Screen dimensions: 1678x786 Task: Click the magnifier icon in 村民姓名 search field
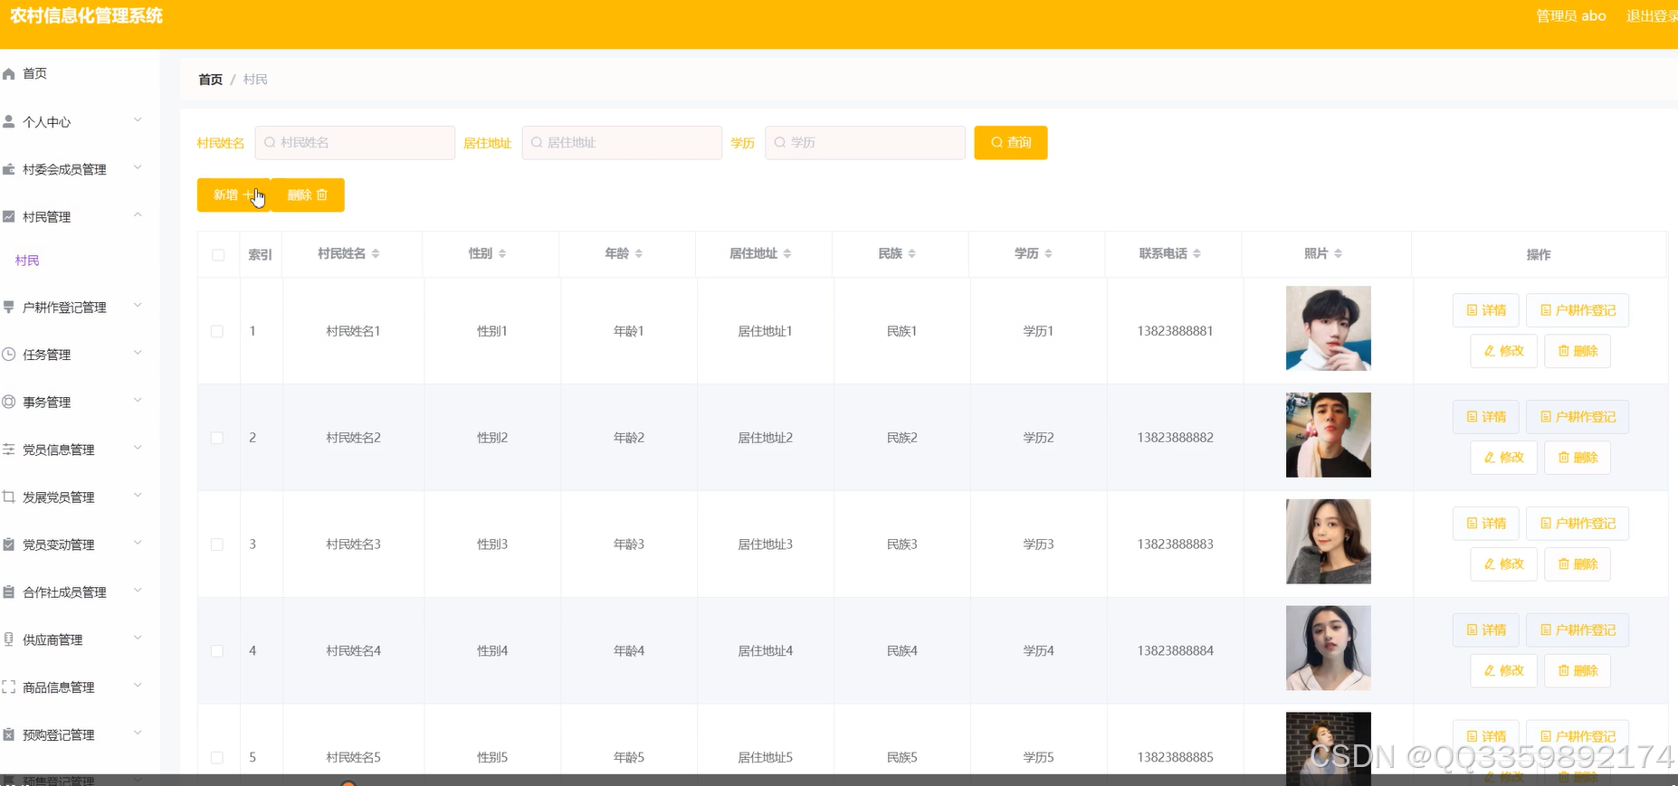coord(270,142)
